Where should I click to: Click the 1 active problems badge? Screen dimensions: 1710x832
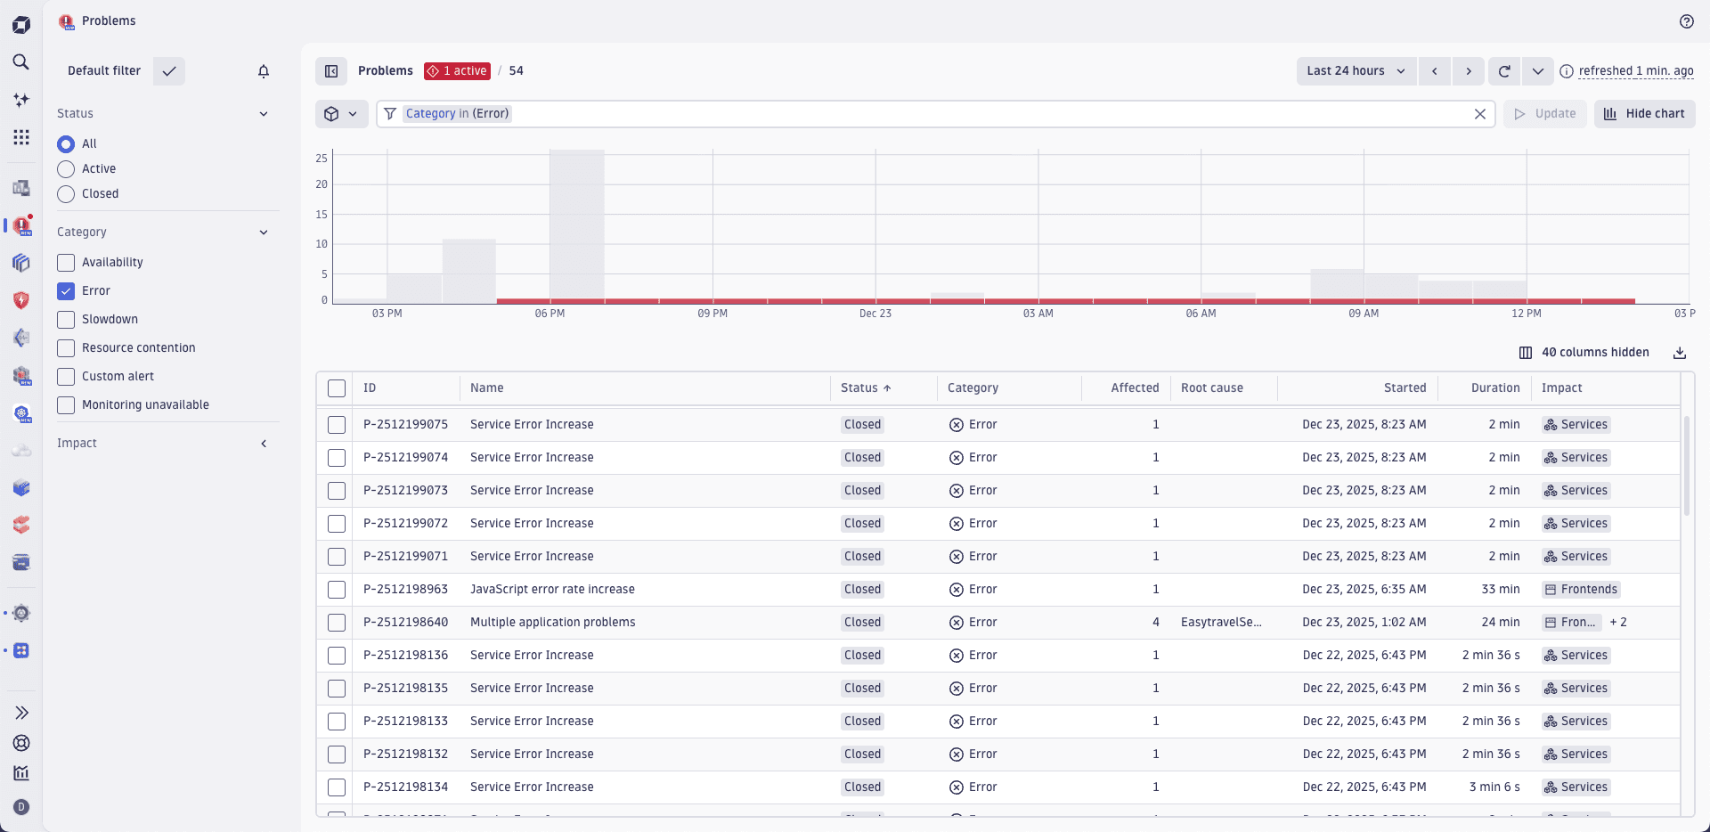[457, 70]
